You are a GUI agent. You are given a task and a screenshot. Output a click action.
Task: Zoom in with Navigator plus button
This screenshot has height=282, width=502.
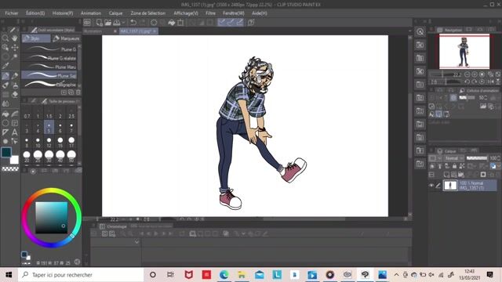tap(475, 74)
